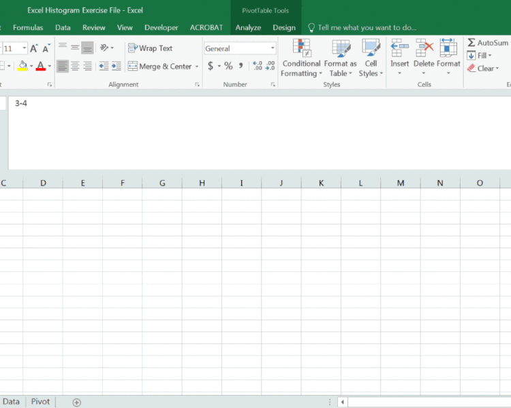Click the Comma Style icon
Image resolution: width=511 pixels, height=408 pixels.
click(241, 66)
